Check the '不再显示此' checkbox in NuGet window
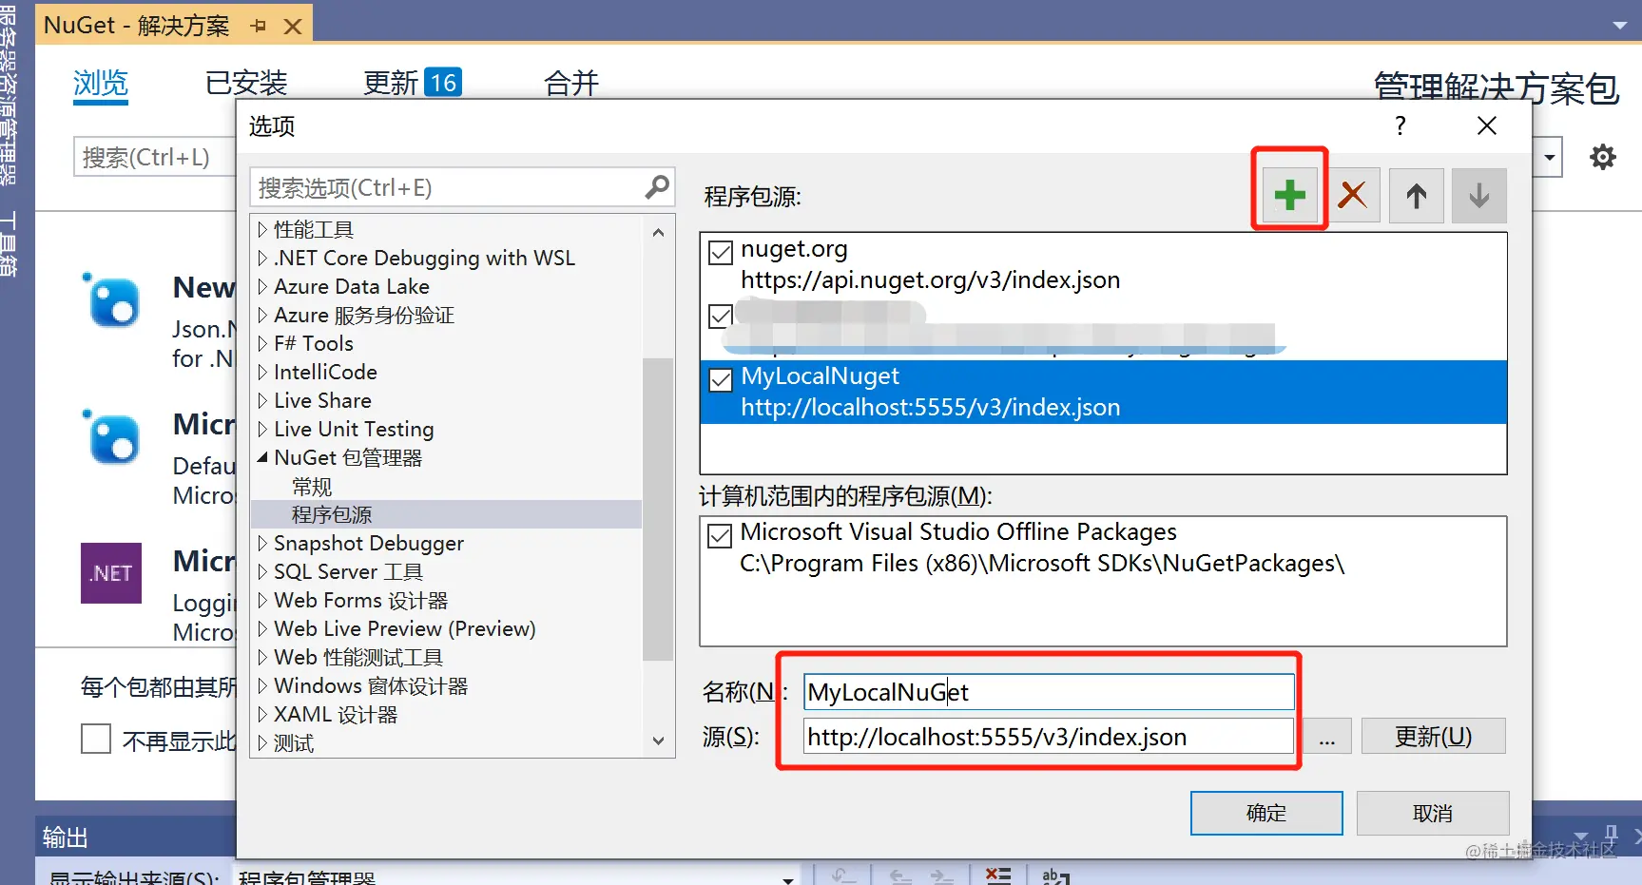Viewport: 1642px width, 885px height. (96, 739)
